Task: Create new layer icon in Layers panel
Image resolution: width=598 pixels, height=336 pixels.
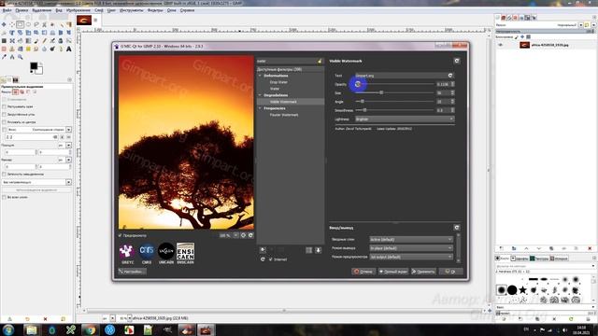Action: pyautogui.click(x=502, y=248)
